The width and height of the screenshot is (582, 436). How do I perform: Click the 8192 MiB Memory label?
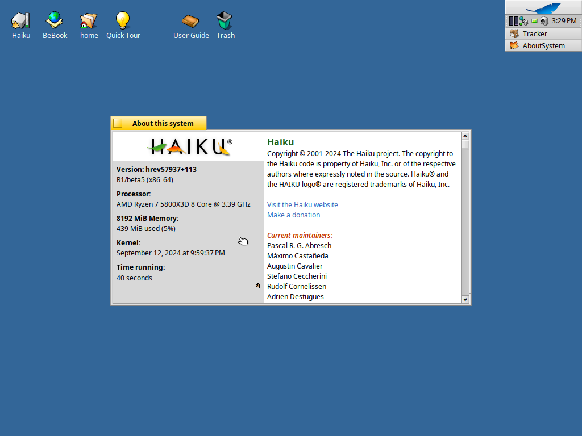(147, 219)
